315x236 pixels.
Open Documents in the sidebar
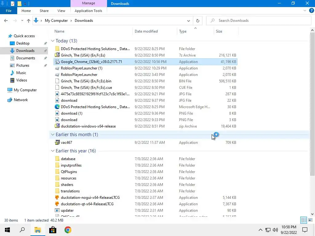pyautogui.click(x=26, y=58)
